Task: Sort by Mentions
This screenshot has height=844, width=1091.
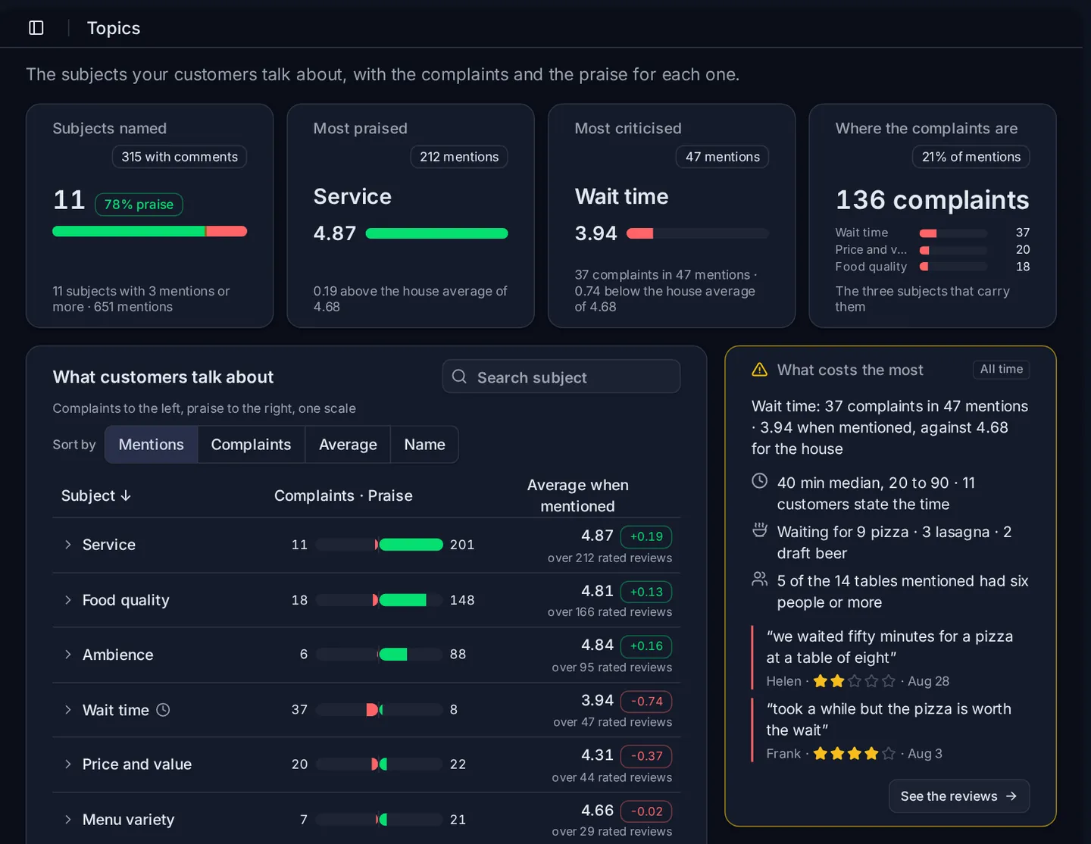Action: [x=152, y=445]
